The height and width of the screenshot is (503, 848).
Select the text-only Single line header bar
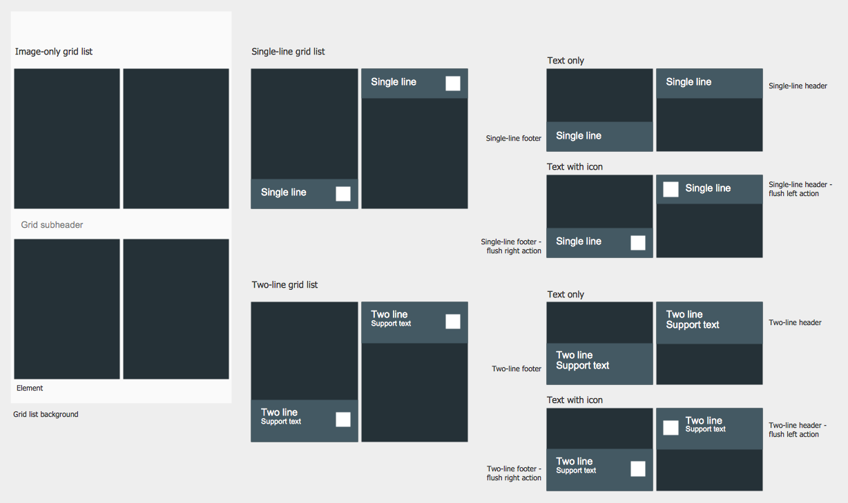[x=709, y=83]
